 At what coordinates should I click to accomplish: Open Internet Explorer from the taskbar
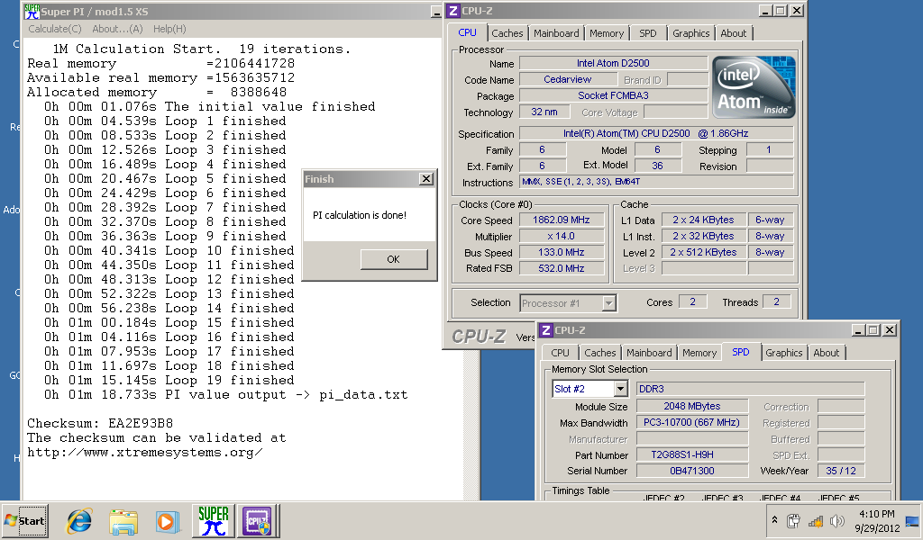79,521
